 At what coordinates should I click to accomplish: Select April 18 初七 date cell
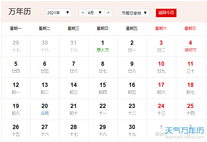point(190,88)
